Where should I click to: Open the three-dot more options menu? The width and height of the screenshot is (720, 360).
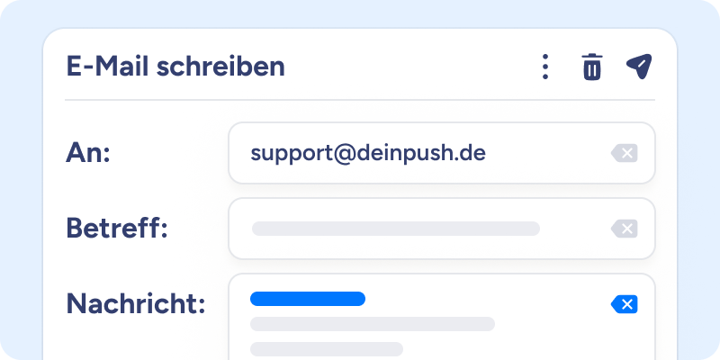pyautogui.click(x=544, y=67)
